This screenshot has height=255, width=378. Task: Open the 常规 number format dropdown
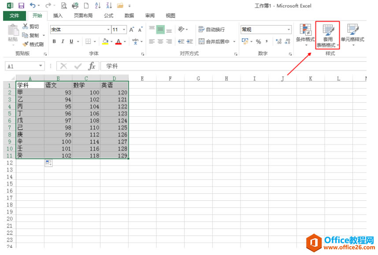(289, 30)
